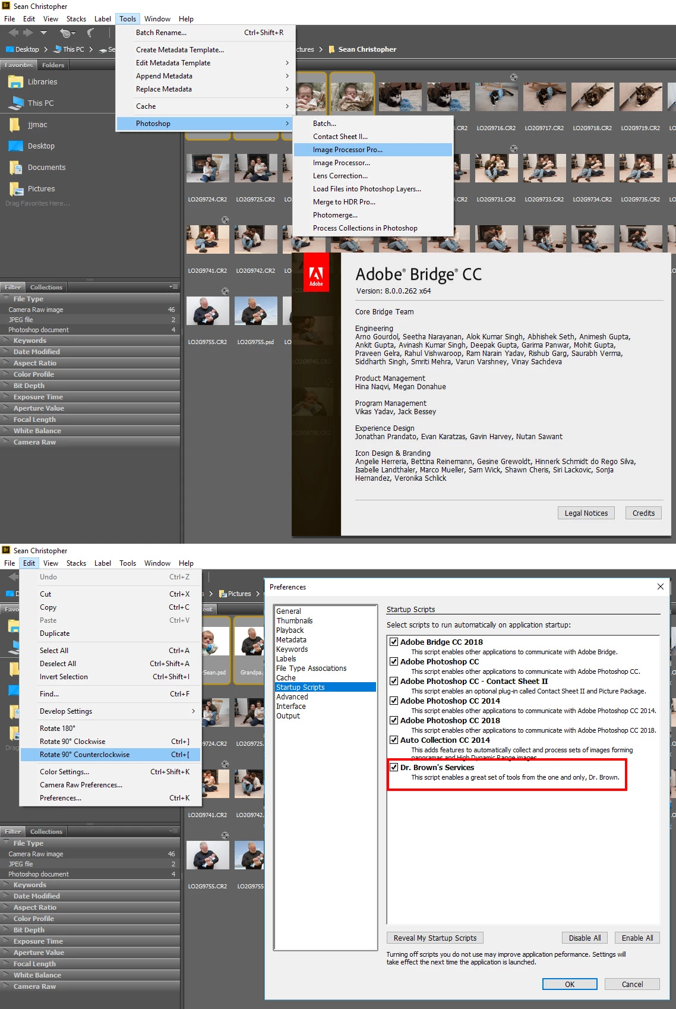Select LO2G9755.psd thumbnail in upper window
Image resolution: width=676 pixels, height=1009 pixels.
(255, 311)
